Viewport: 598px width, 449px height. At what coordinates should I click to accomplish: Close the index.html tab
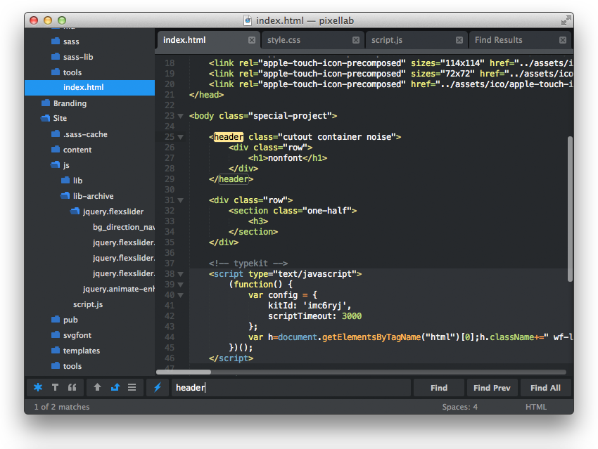tap(252, 40)
